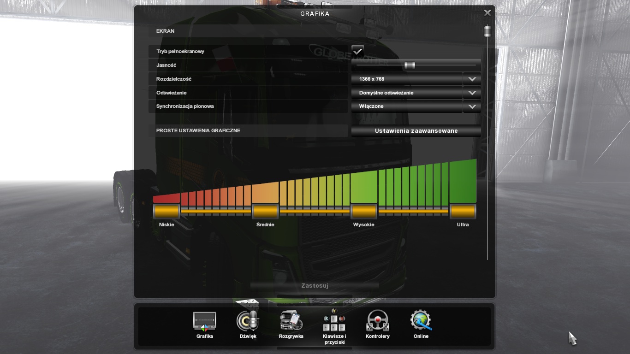Open the Rozgrywka gameplay settings icon
This screenshot has width=630, height=354.
[291, 321]
